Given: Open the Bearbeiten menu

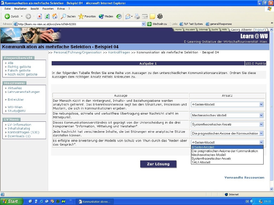Looking at the screenshot, I should click(20, 9).
